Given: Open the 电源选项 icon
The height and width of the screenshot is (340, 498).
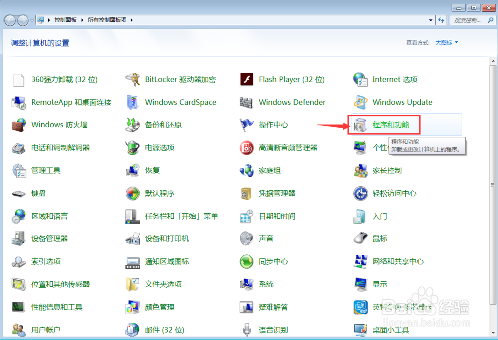Looking at the screenshot, I should [x=133, y=148].
